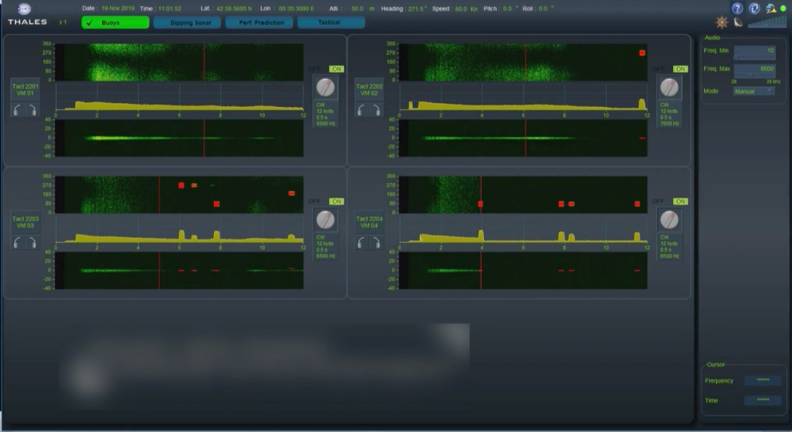Image resolution: width=792 pixels, height=432 pixels.
Task: Select left headphone for Tact 2201 buoy
Action: [18, 110]
